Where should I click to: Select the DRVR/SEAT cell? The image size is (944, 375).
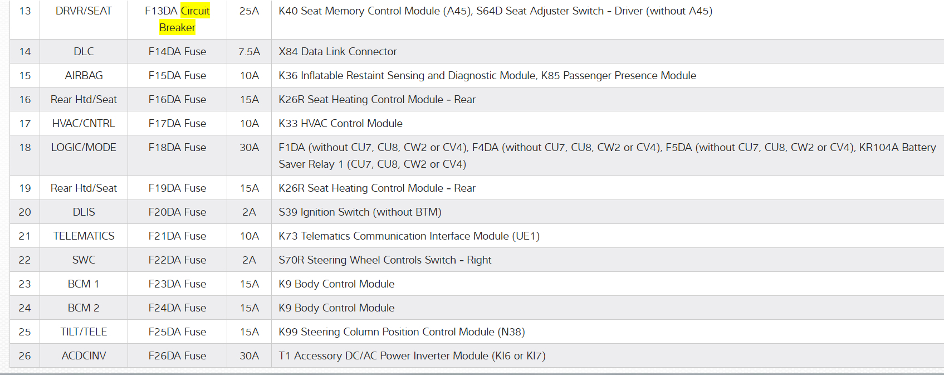click(x=84, y=11)
